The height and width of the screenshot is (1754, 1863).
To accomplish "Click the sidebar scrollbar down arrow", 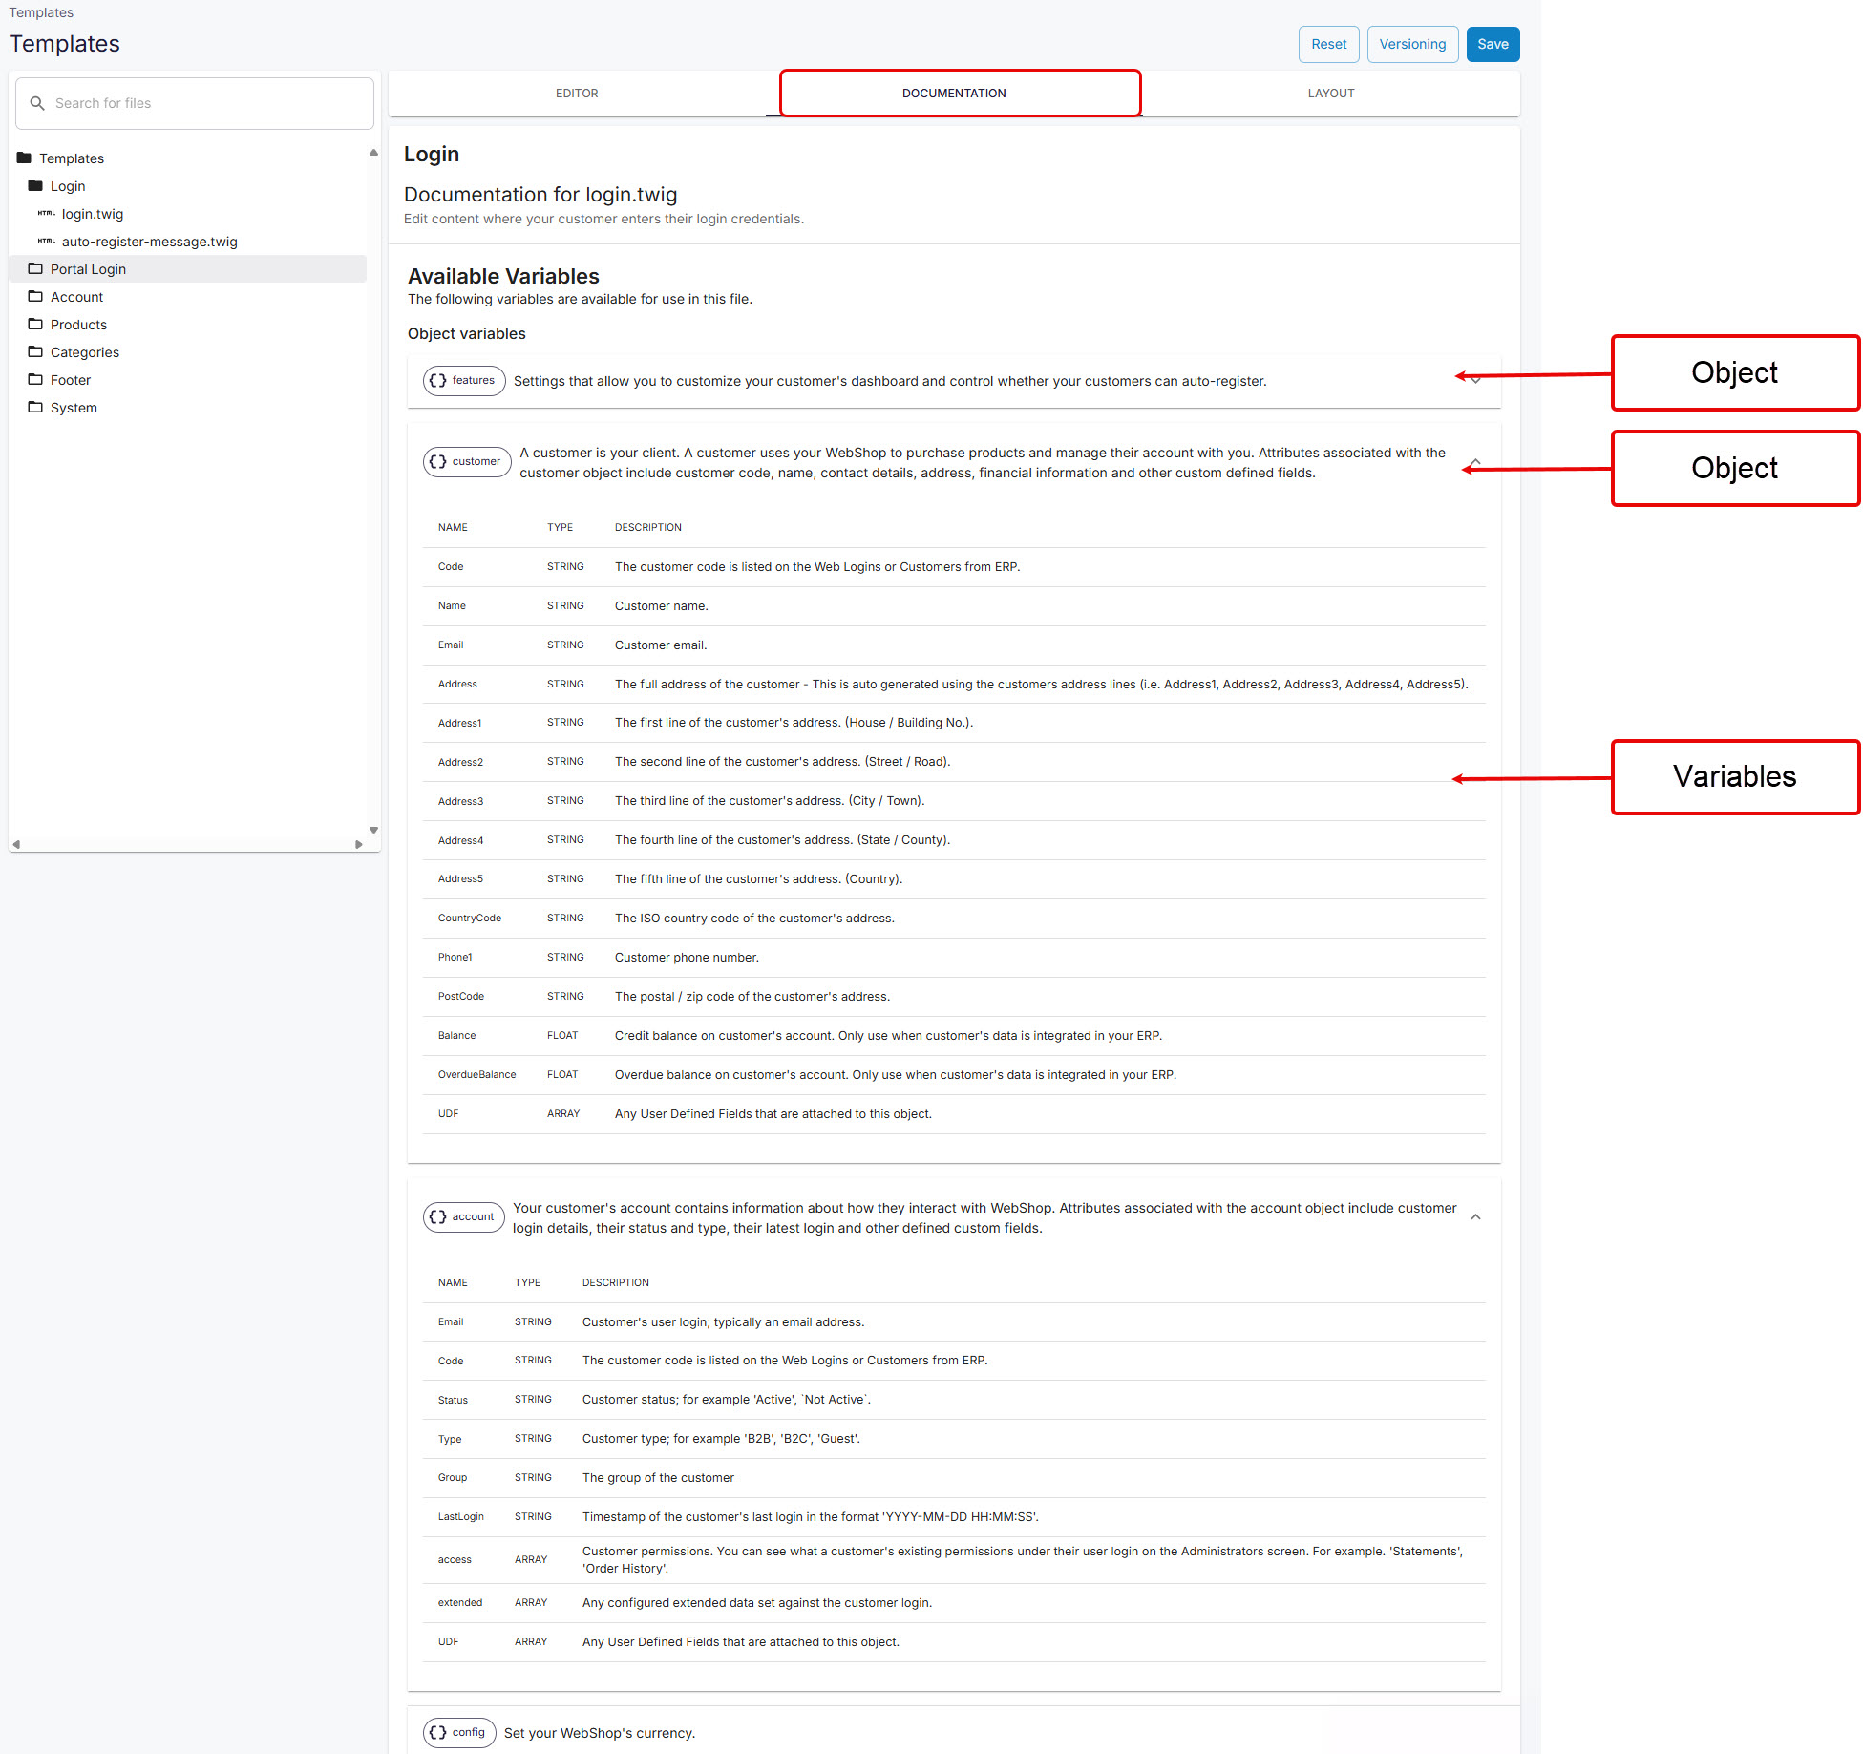I will [373, 830].
